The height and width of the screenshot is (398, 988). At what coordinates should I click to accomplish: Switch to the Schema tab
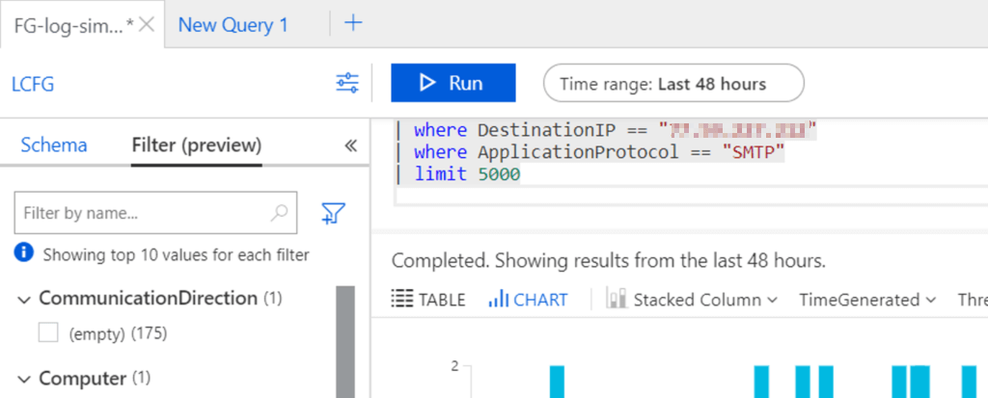(x=54, y=146)
